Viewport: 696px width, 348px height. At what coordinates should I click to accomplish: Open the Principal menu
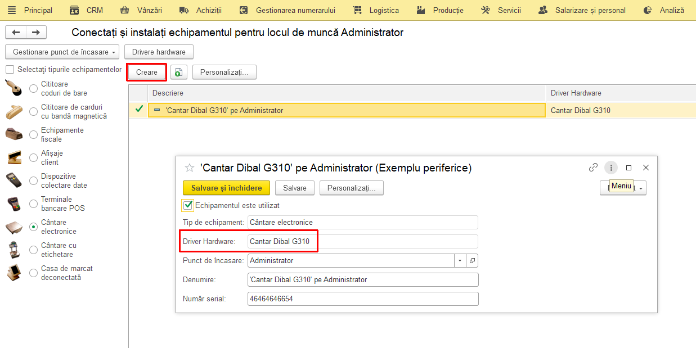38,10
